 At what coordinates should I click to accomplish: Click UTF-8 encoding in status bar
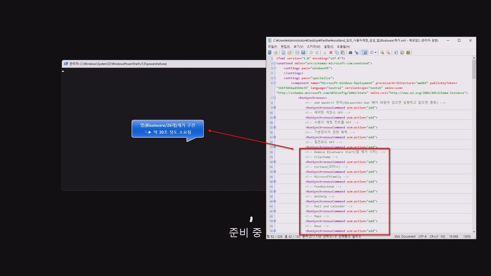(422, 236)
